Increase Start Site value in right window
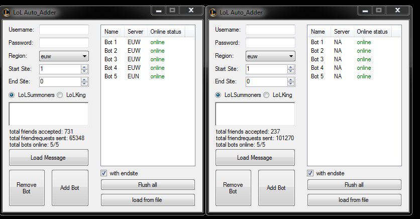The height and width of the screenshot is (219, 420). [x=291, y=67]
